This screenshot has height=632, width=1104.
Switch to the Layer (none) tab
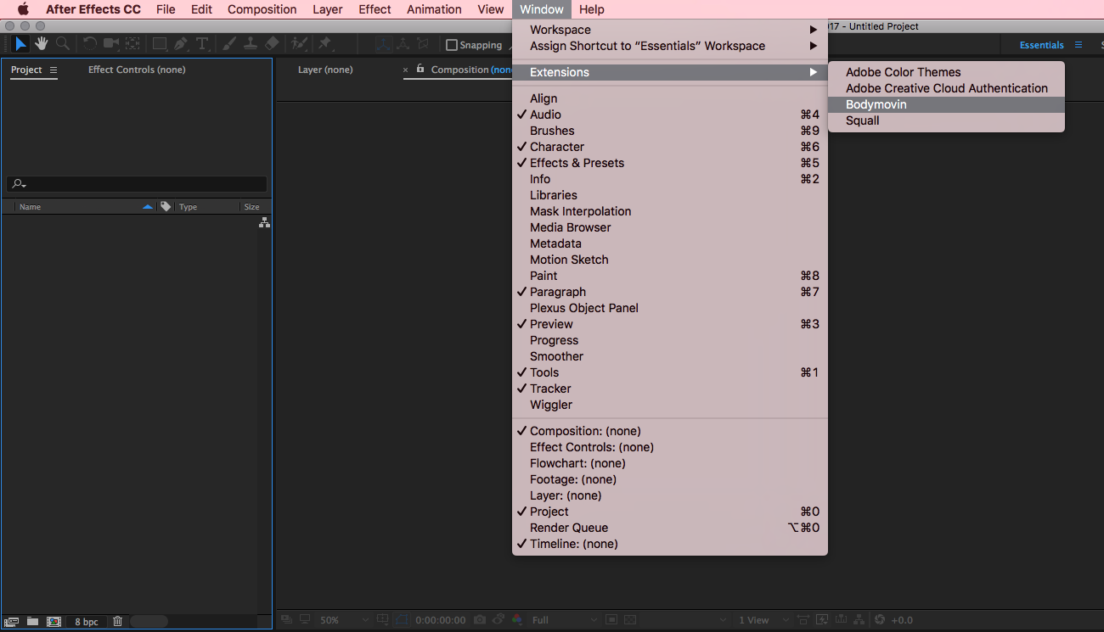(325, 70)
